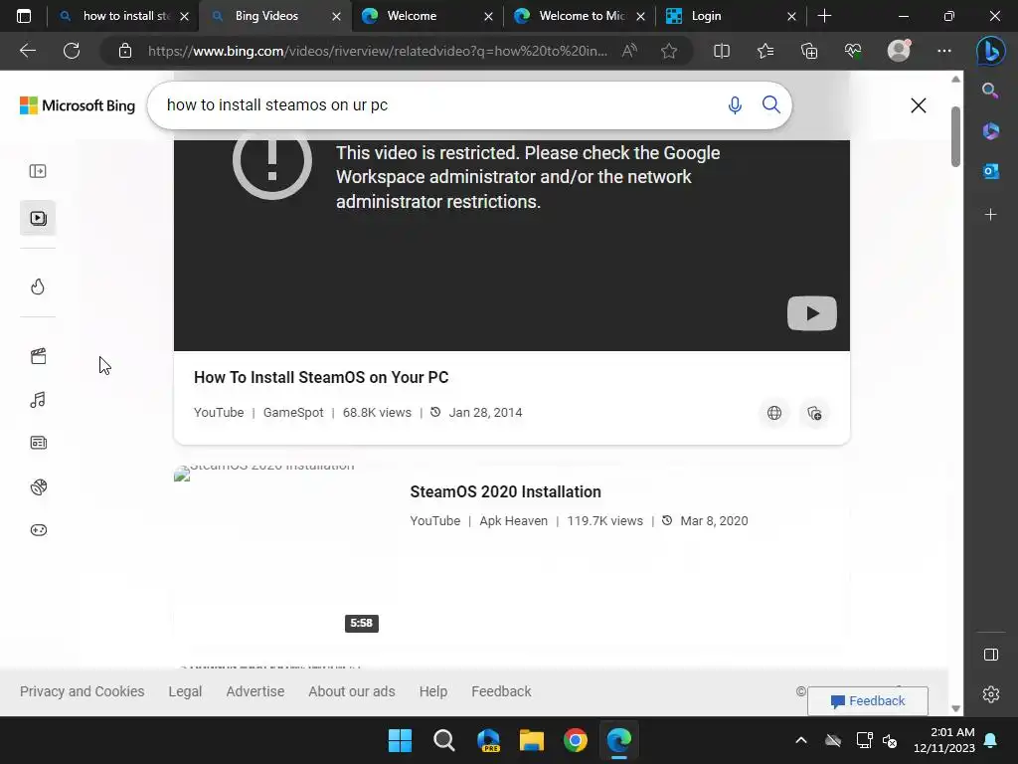Open Outlook icon in Edge sidebar
1018x764 pixels.
tap(990, 171)
